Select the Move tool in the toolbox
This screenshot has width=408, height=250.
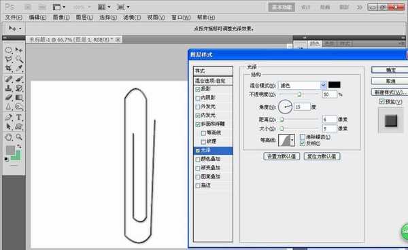19,50
